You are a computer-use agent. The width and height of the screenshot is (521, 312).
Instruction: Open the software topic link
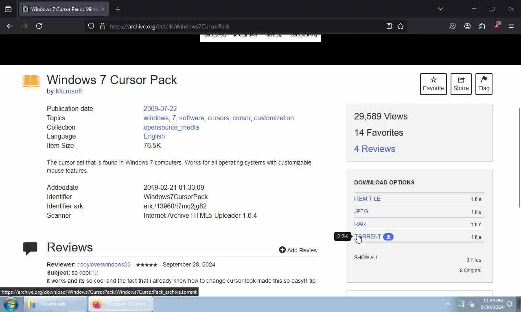pyautogui.click(x=192, y=118)
